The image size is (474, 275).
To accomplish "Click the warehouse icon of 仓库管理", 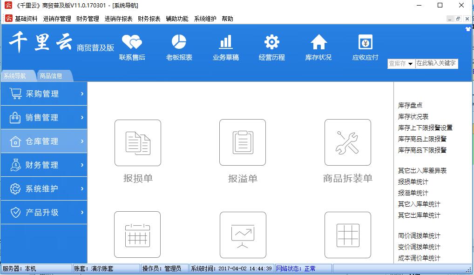I will 15,141.
